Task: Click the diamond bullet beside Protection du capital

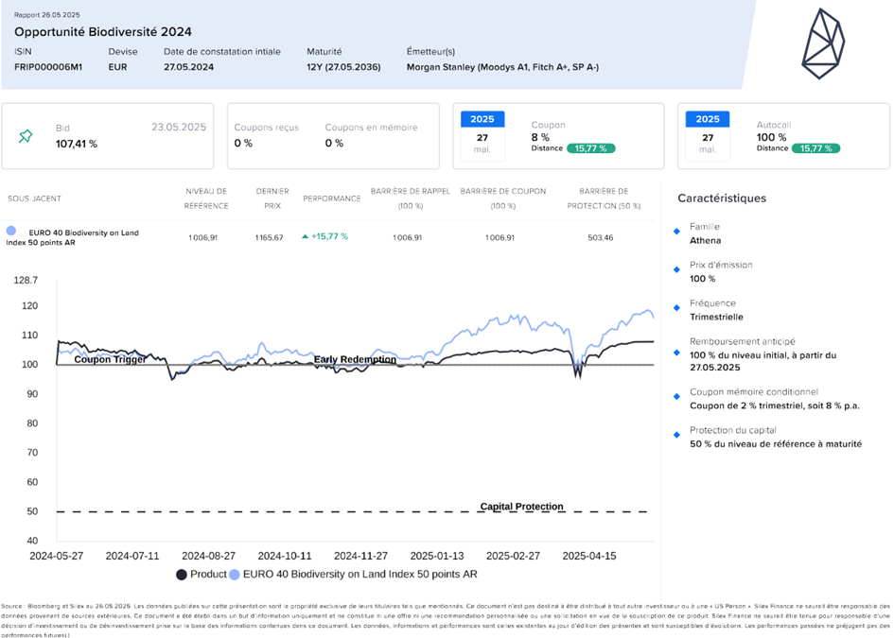Action: coord(676,435)
